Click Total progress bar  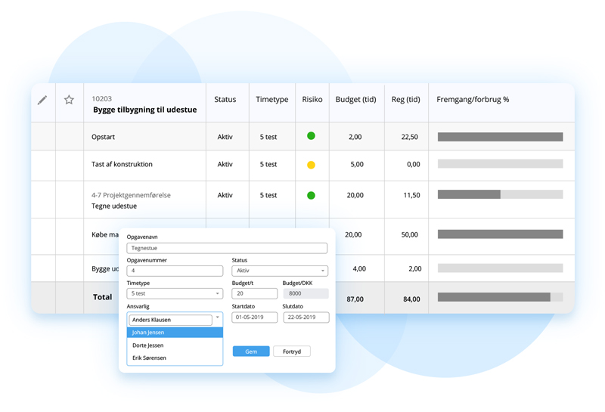tap(500, 297)
